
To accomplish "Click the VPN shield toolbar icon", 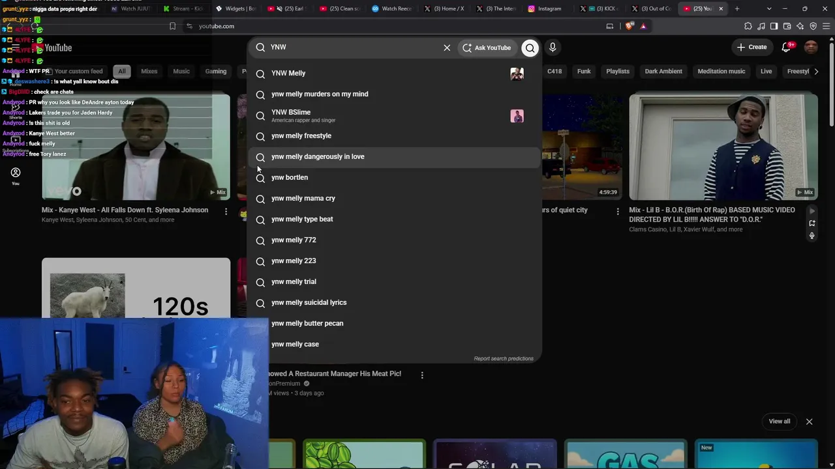I will [x=813, y=26].
